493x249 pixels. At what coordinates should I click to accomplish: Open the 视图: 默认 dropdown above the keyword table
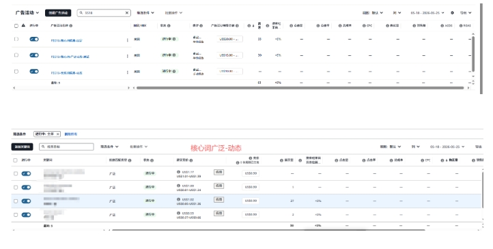(x=391, y=147)
